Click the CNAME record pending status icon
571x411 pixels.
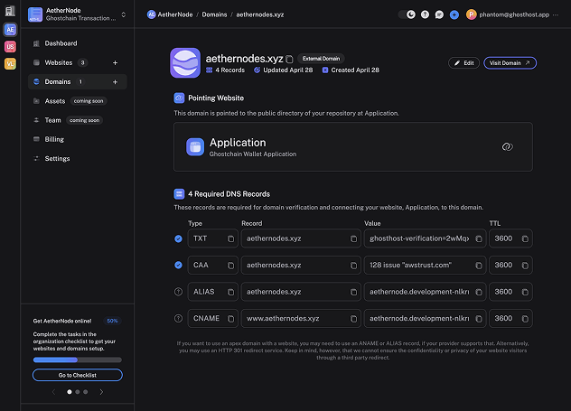click(179, 319)
